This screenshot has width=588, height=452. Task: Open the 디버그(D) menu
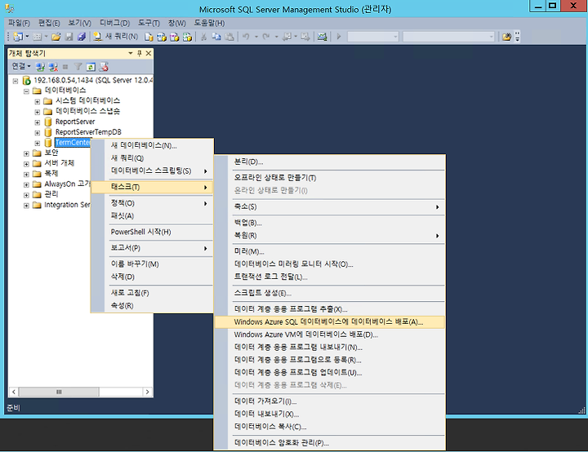[115, 23]
